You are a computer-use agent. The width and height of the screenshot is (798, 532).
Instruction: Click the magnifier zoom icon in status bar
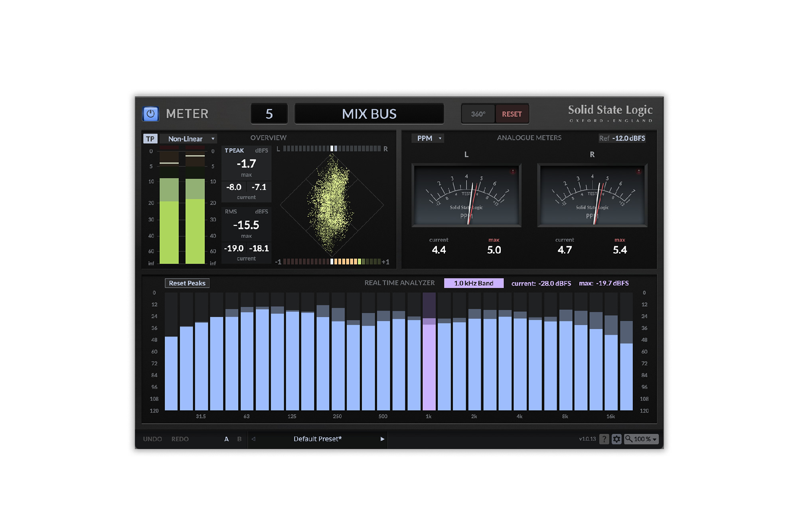(x=630, y=439)
